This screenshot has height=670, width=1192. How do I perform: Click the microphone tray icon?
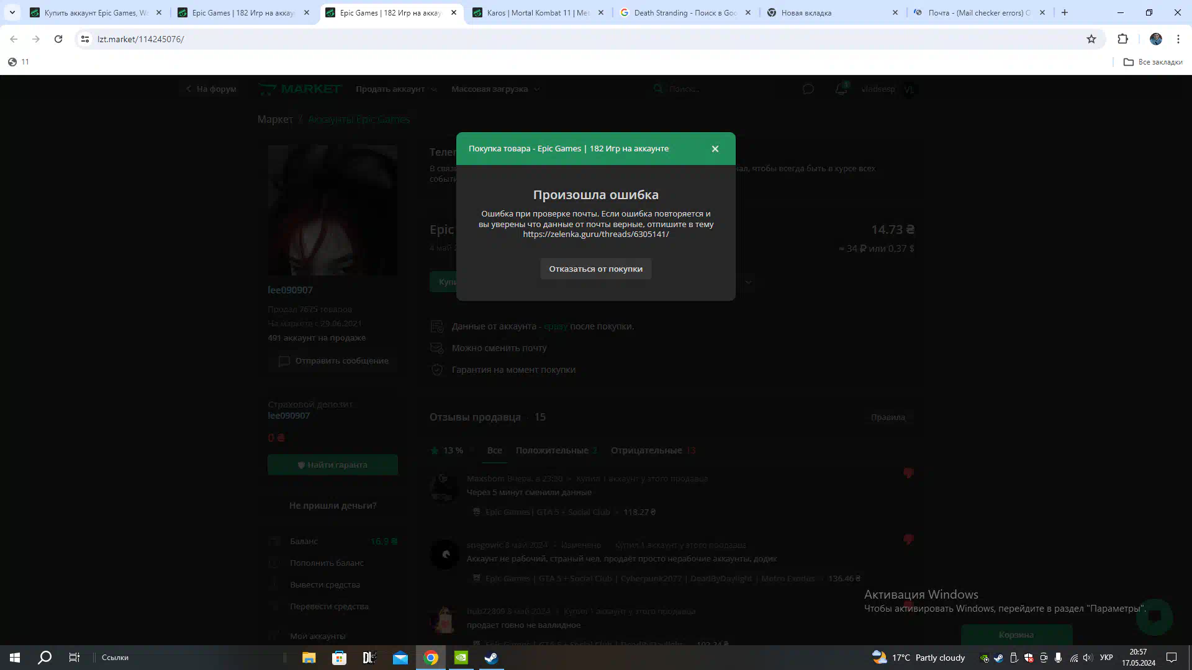pos(1058,658)
